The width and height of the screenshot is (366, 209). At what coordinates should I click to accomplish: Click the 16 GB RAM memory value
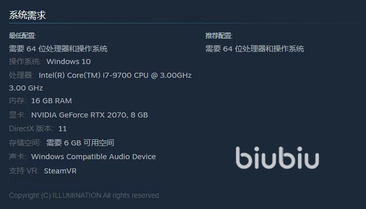tap(52, 101)
